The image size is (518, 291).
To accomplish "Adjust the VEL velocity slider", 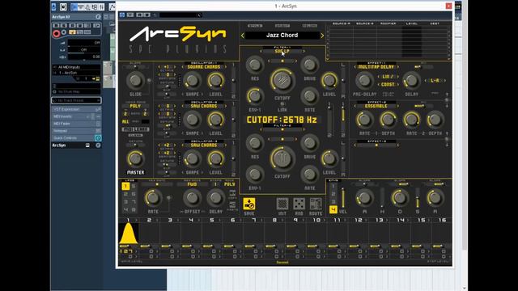I will point(343,198).
